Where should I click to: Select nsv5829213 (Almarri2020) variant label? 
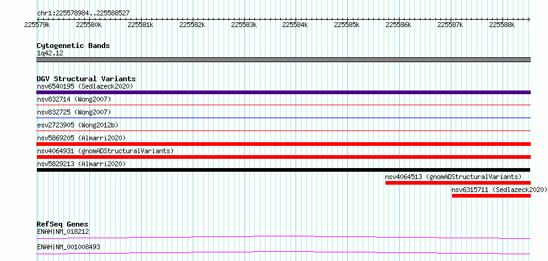coord(81,164)
